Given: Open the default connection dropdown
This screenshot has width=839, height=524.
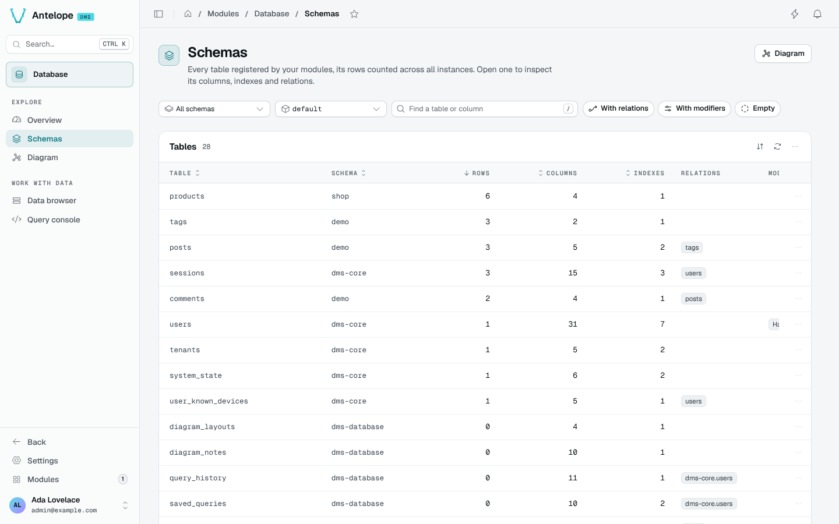Looking at the screenshot, I should [x=331, y=109].
